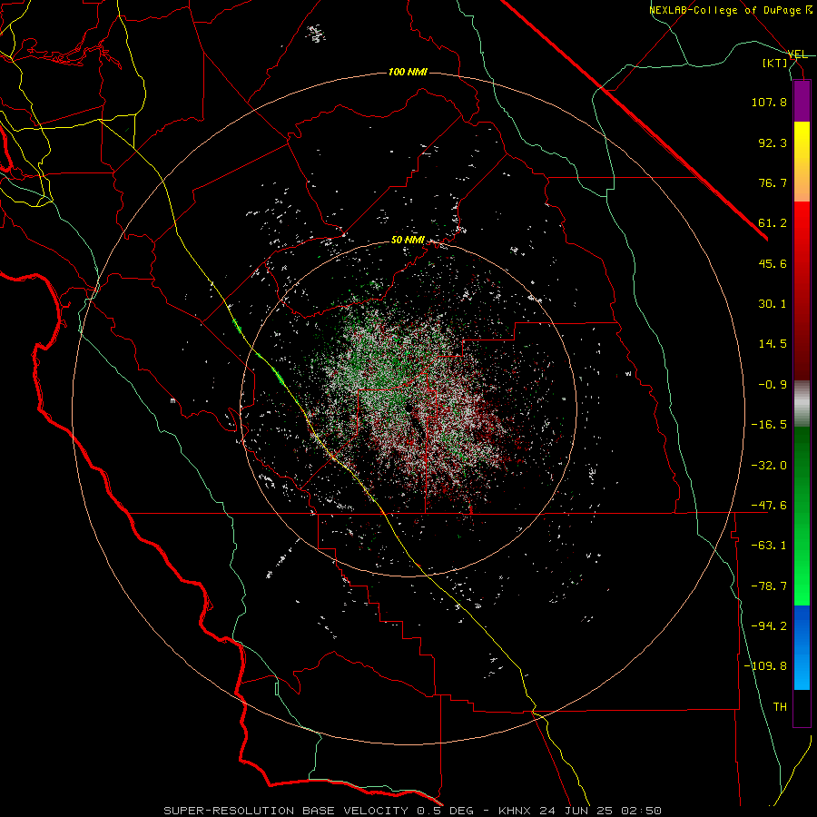Screen dimensions: 817x817
Task: Pick the purple segment of velocity scale
Action: [802, 101]
